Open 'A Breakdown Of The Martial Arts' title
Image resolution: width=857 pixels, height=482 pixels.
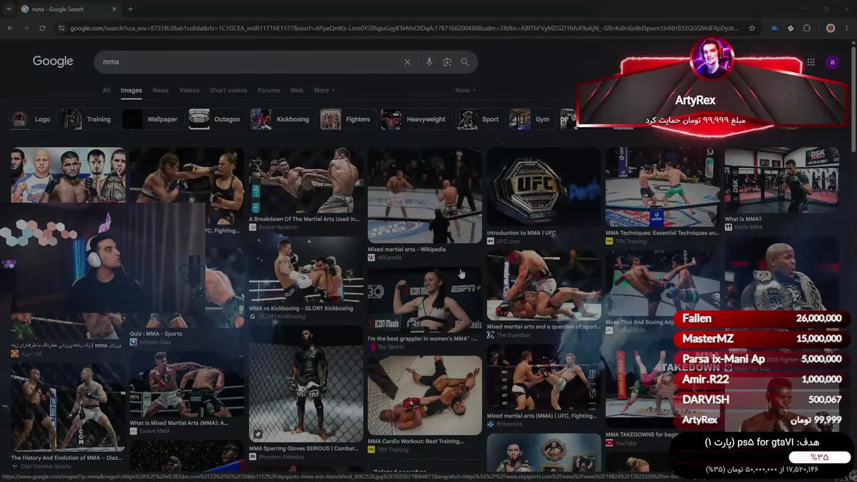[304, 219]
